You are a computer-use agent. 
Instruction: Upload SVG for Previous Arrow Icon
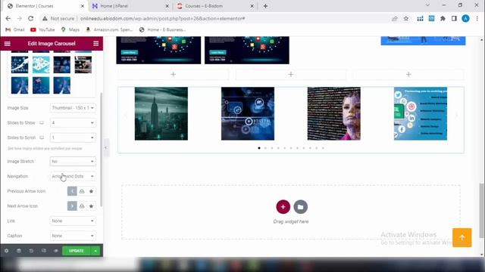[82, 191]
